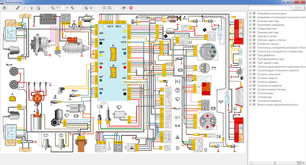Click the zoom out magnifier icon
The height and width of the screenshot is (165, 306).
tap(52, 8)
